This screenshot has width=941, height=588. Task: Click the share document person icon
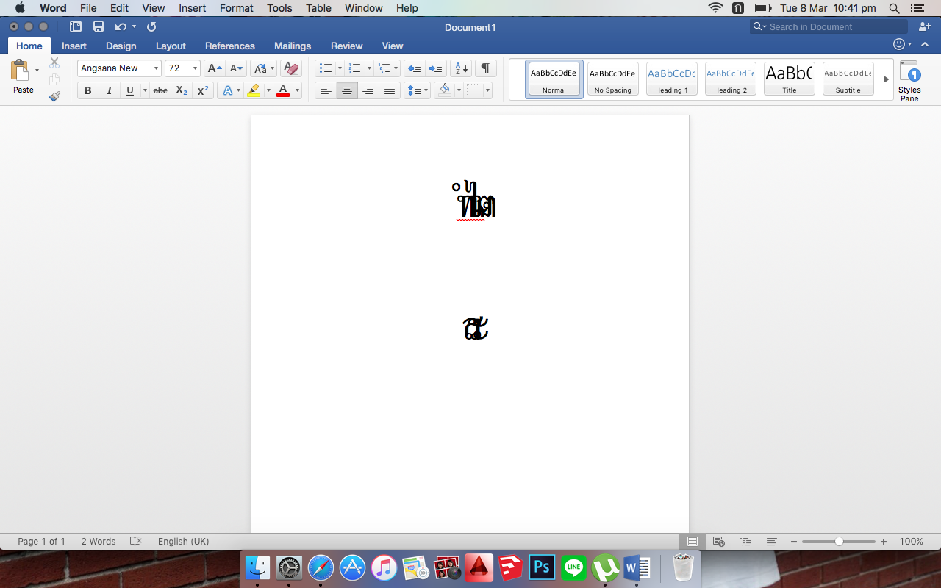point(923,26)
